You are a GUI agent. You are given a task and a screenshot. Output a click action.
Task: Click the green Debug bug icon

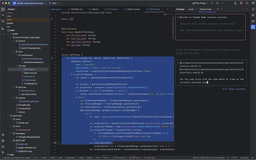(217, 3)
